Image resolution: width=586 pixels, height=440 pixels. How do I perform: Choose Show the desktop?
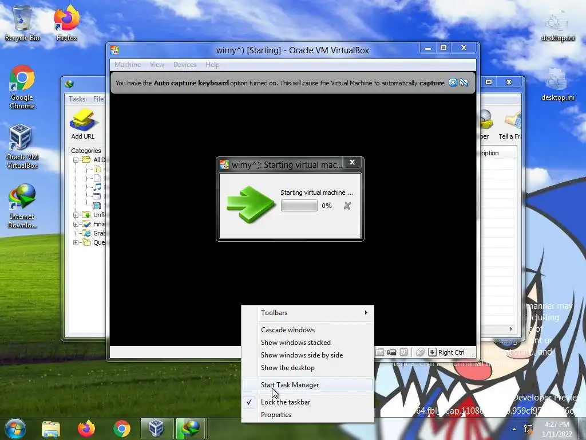[307, 368]
